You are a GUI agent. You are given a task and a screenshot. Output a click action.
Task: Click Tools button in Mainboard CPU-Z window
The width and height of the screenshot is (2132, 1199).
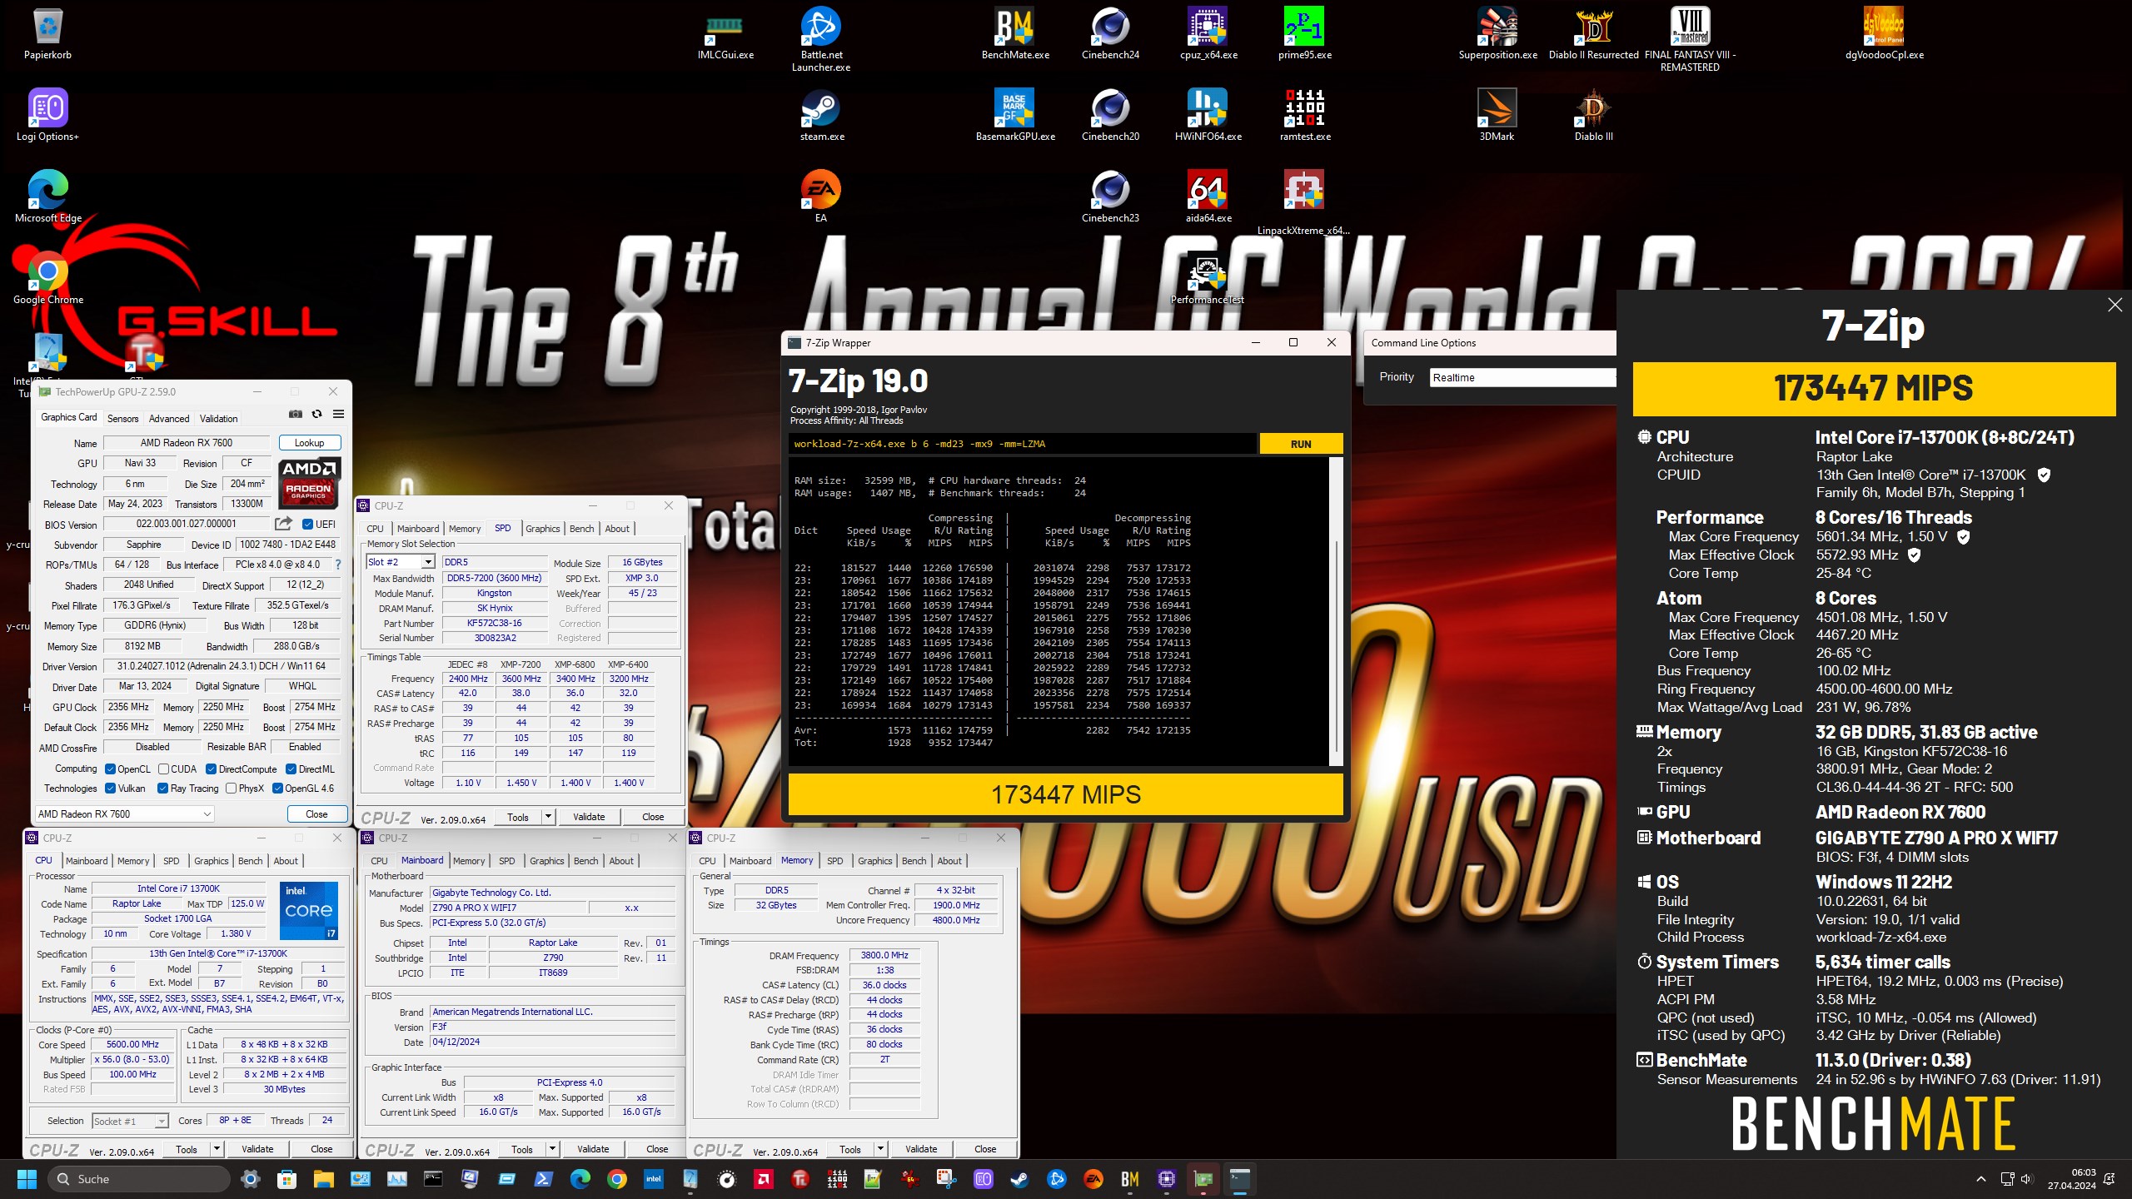[522, 1149]
